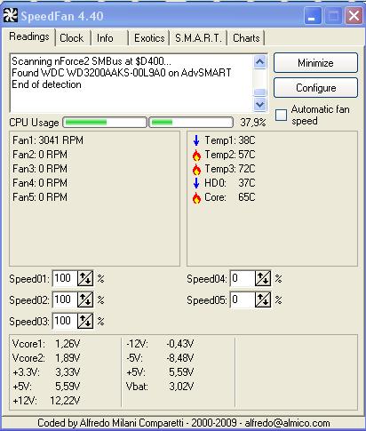Click the Vbat 3,02V value
This screenshot has height=431, width=366.
point(181,387)
